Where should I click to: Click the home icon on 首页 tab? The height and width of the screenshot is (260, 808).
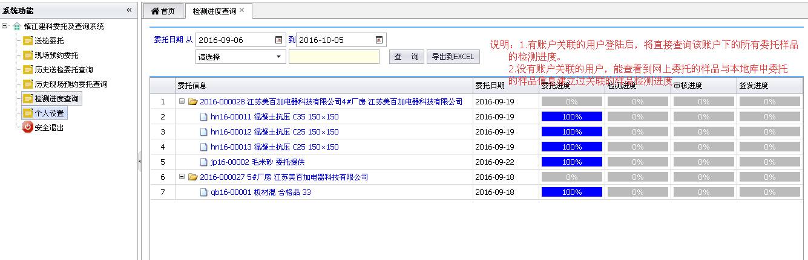pos(155,11)
